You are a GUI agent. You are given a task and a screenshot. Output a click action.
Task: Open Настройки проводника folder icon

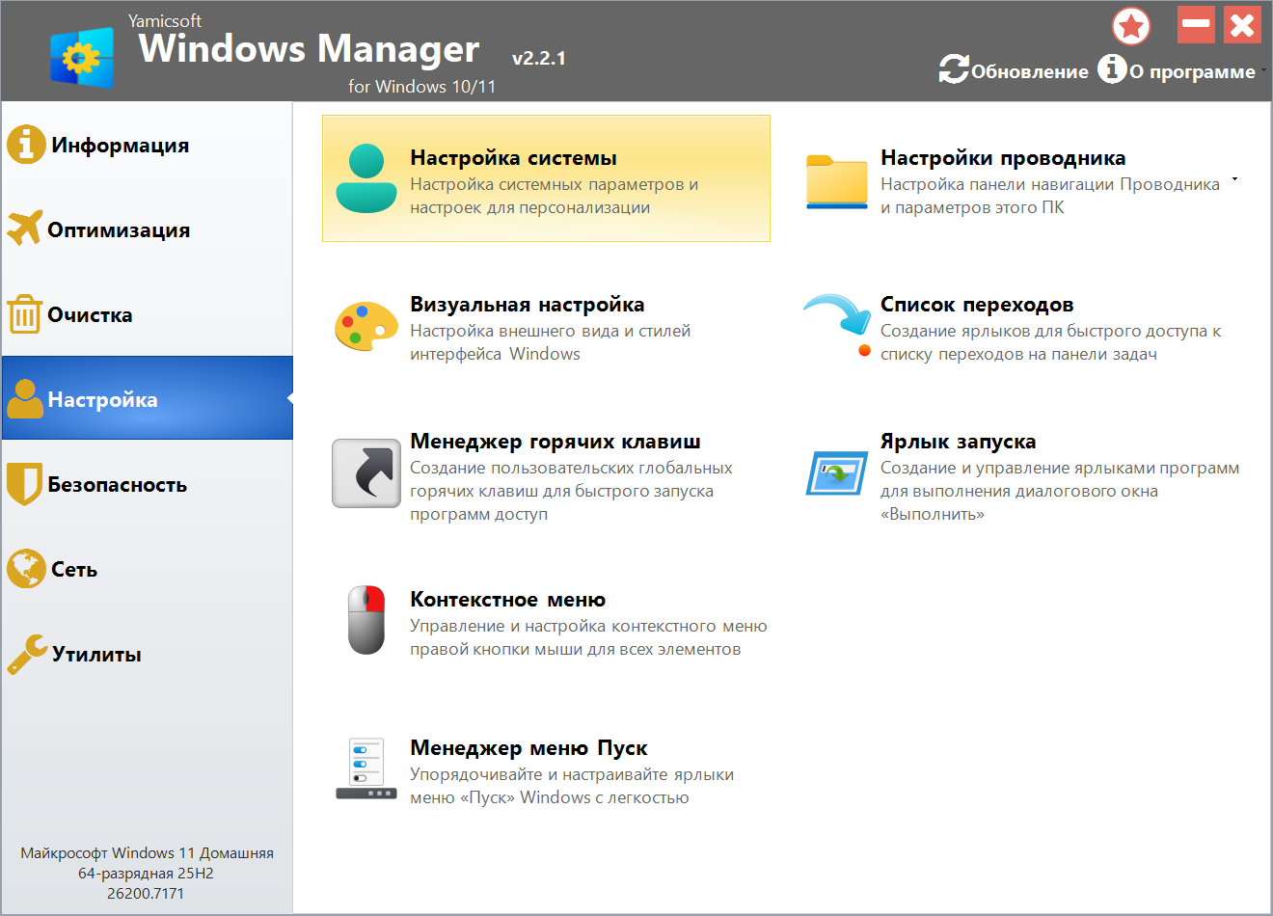[x=837, y=180]
